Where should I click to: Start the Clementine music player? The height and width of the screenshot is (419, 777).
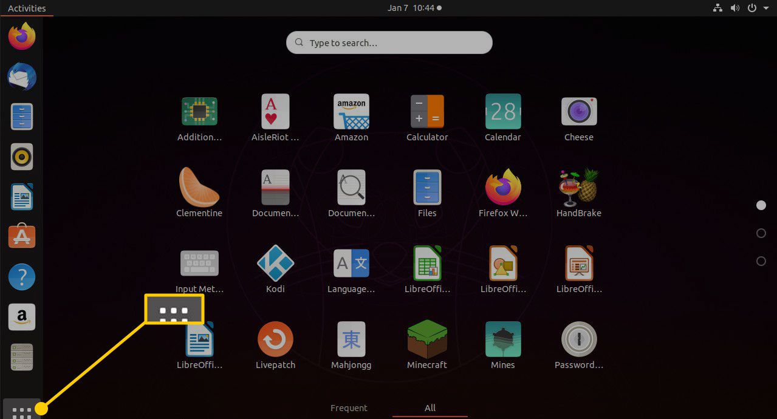tap(199, 188)
